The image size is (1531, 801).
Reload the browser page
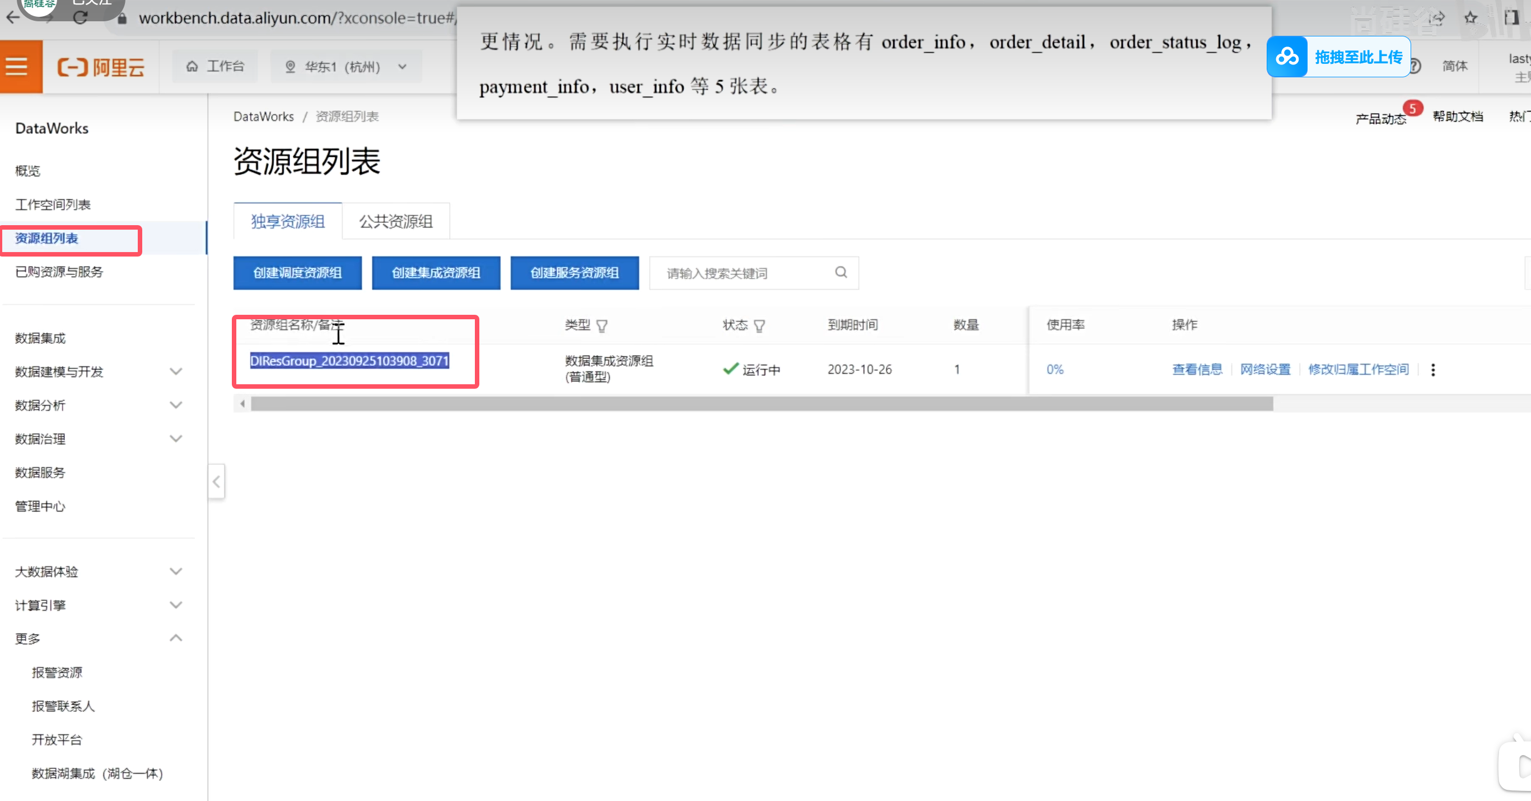(x=80, y=18)
